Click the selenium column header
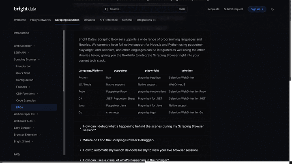 pos(187,70)
